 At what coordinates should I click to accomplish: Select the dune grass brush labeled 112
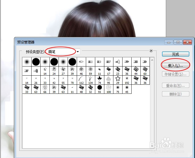click(x=81, y=80)
